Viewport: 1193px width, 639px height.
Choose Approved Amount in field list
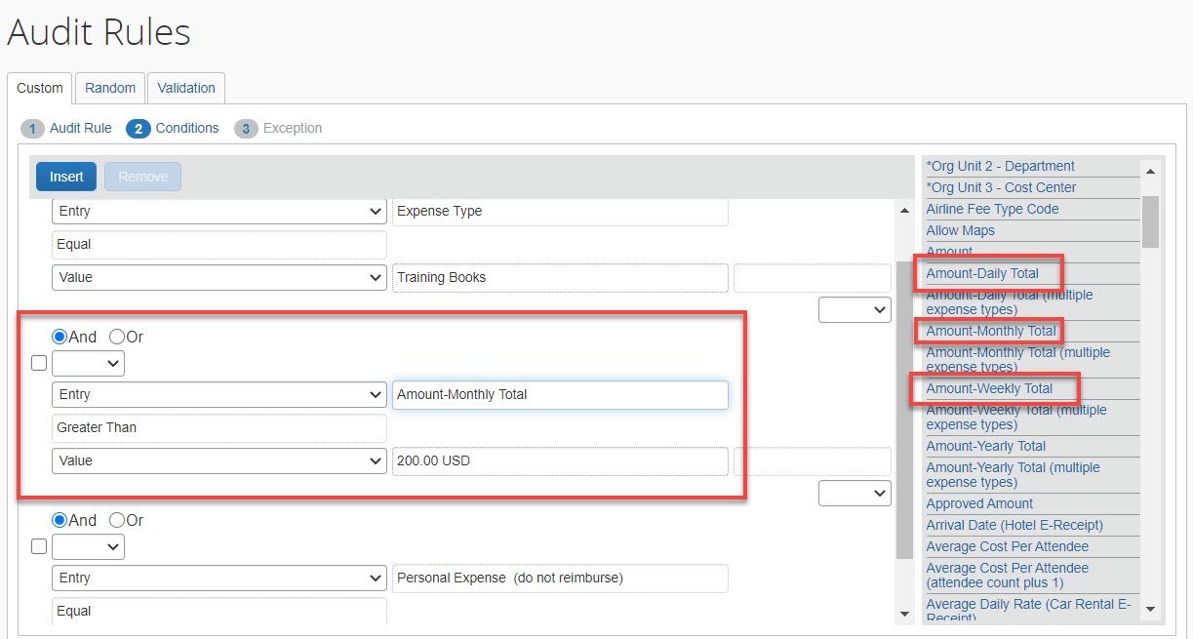pos(979,503)
